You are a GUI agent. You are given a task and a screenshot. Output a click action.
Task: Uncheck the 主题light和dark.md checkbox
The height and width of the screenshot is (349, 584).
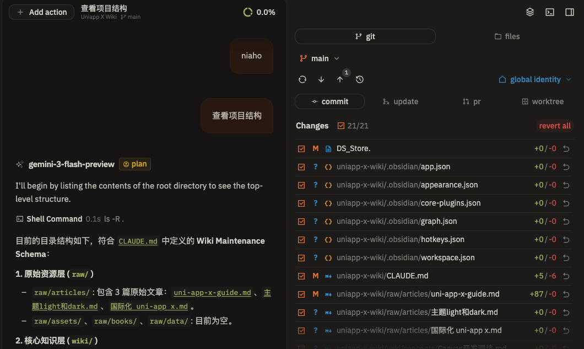click(x=301, y=313)
